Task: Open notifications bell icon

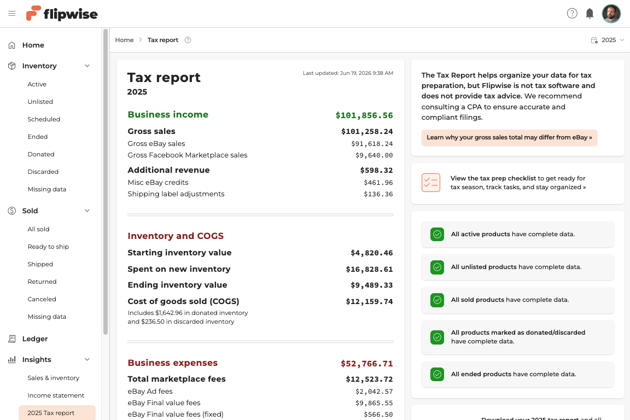Action: click(x=590, y=14)
